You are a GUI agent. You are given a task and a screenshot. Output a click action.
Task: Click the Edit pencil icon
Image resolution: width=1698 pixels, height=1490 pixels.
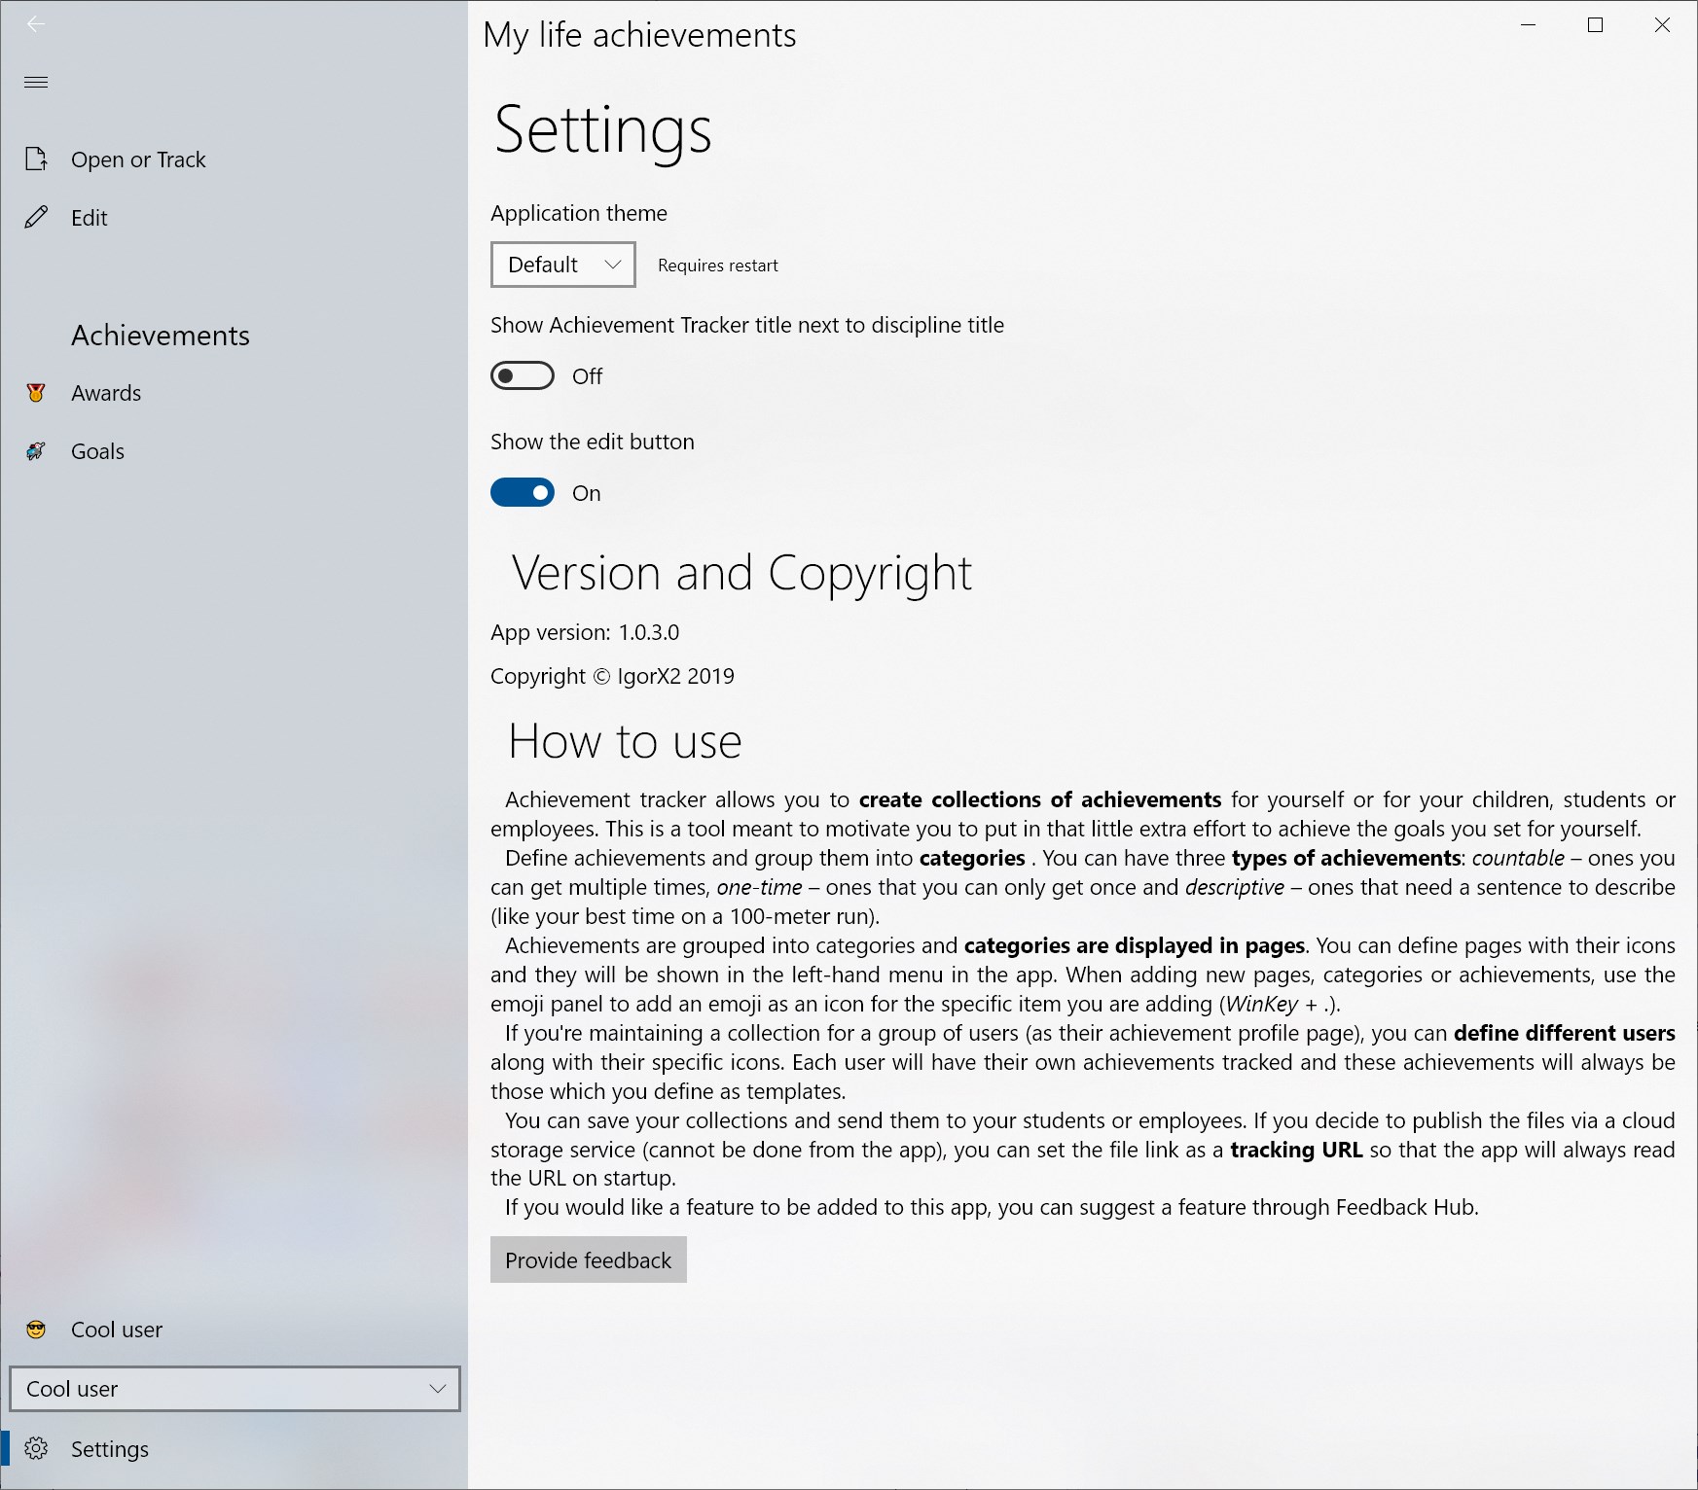coord(36,217)
